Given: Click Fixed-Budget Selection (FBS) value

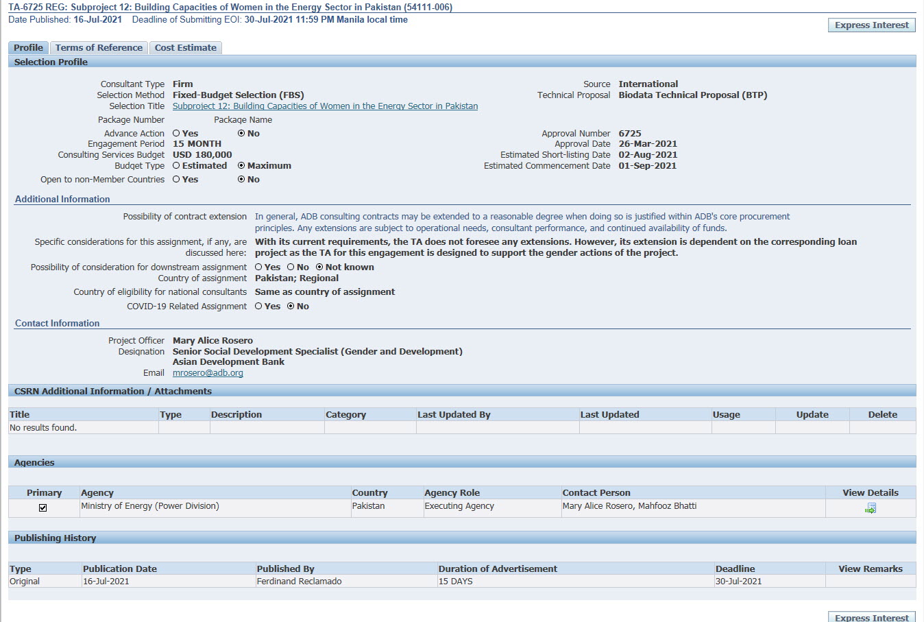Looking at the screenshot, I should point(239,95).
